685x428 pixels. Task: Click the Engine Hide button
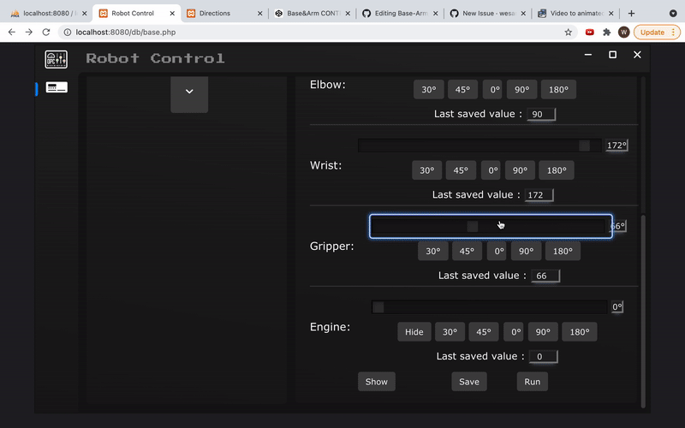(414, 332)
